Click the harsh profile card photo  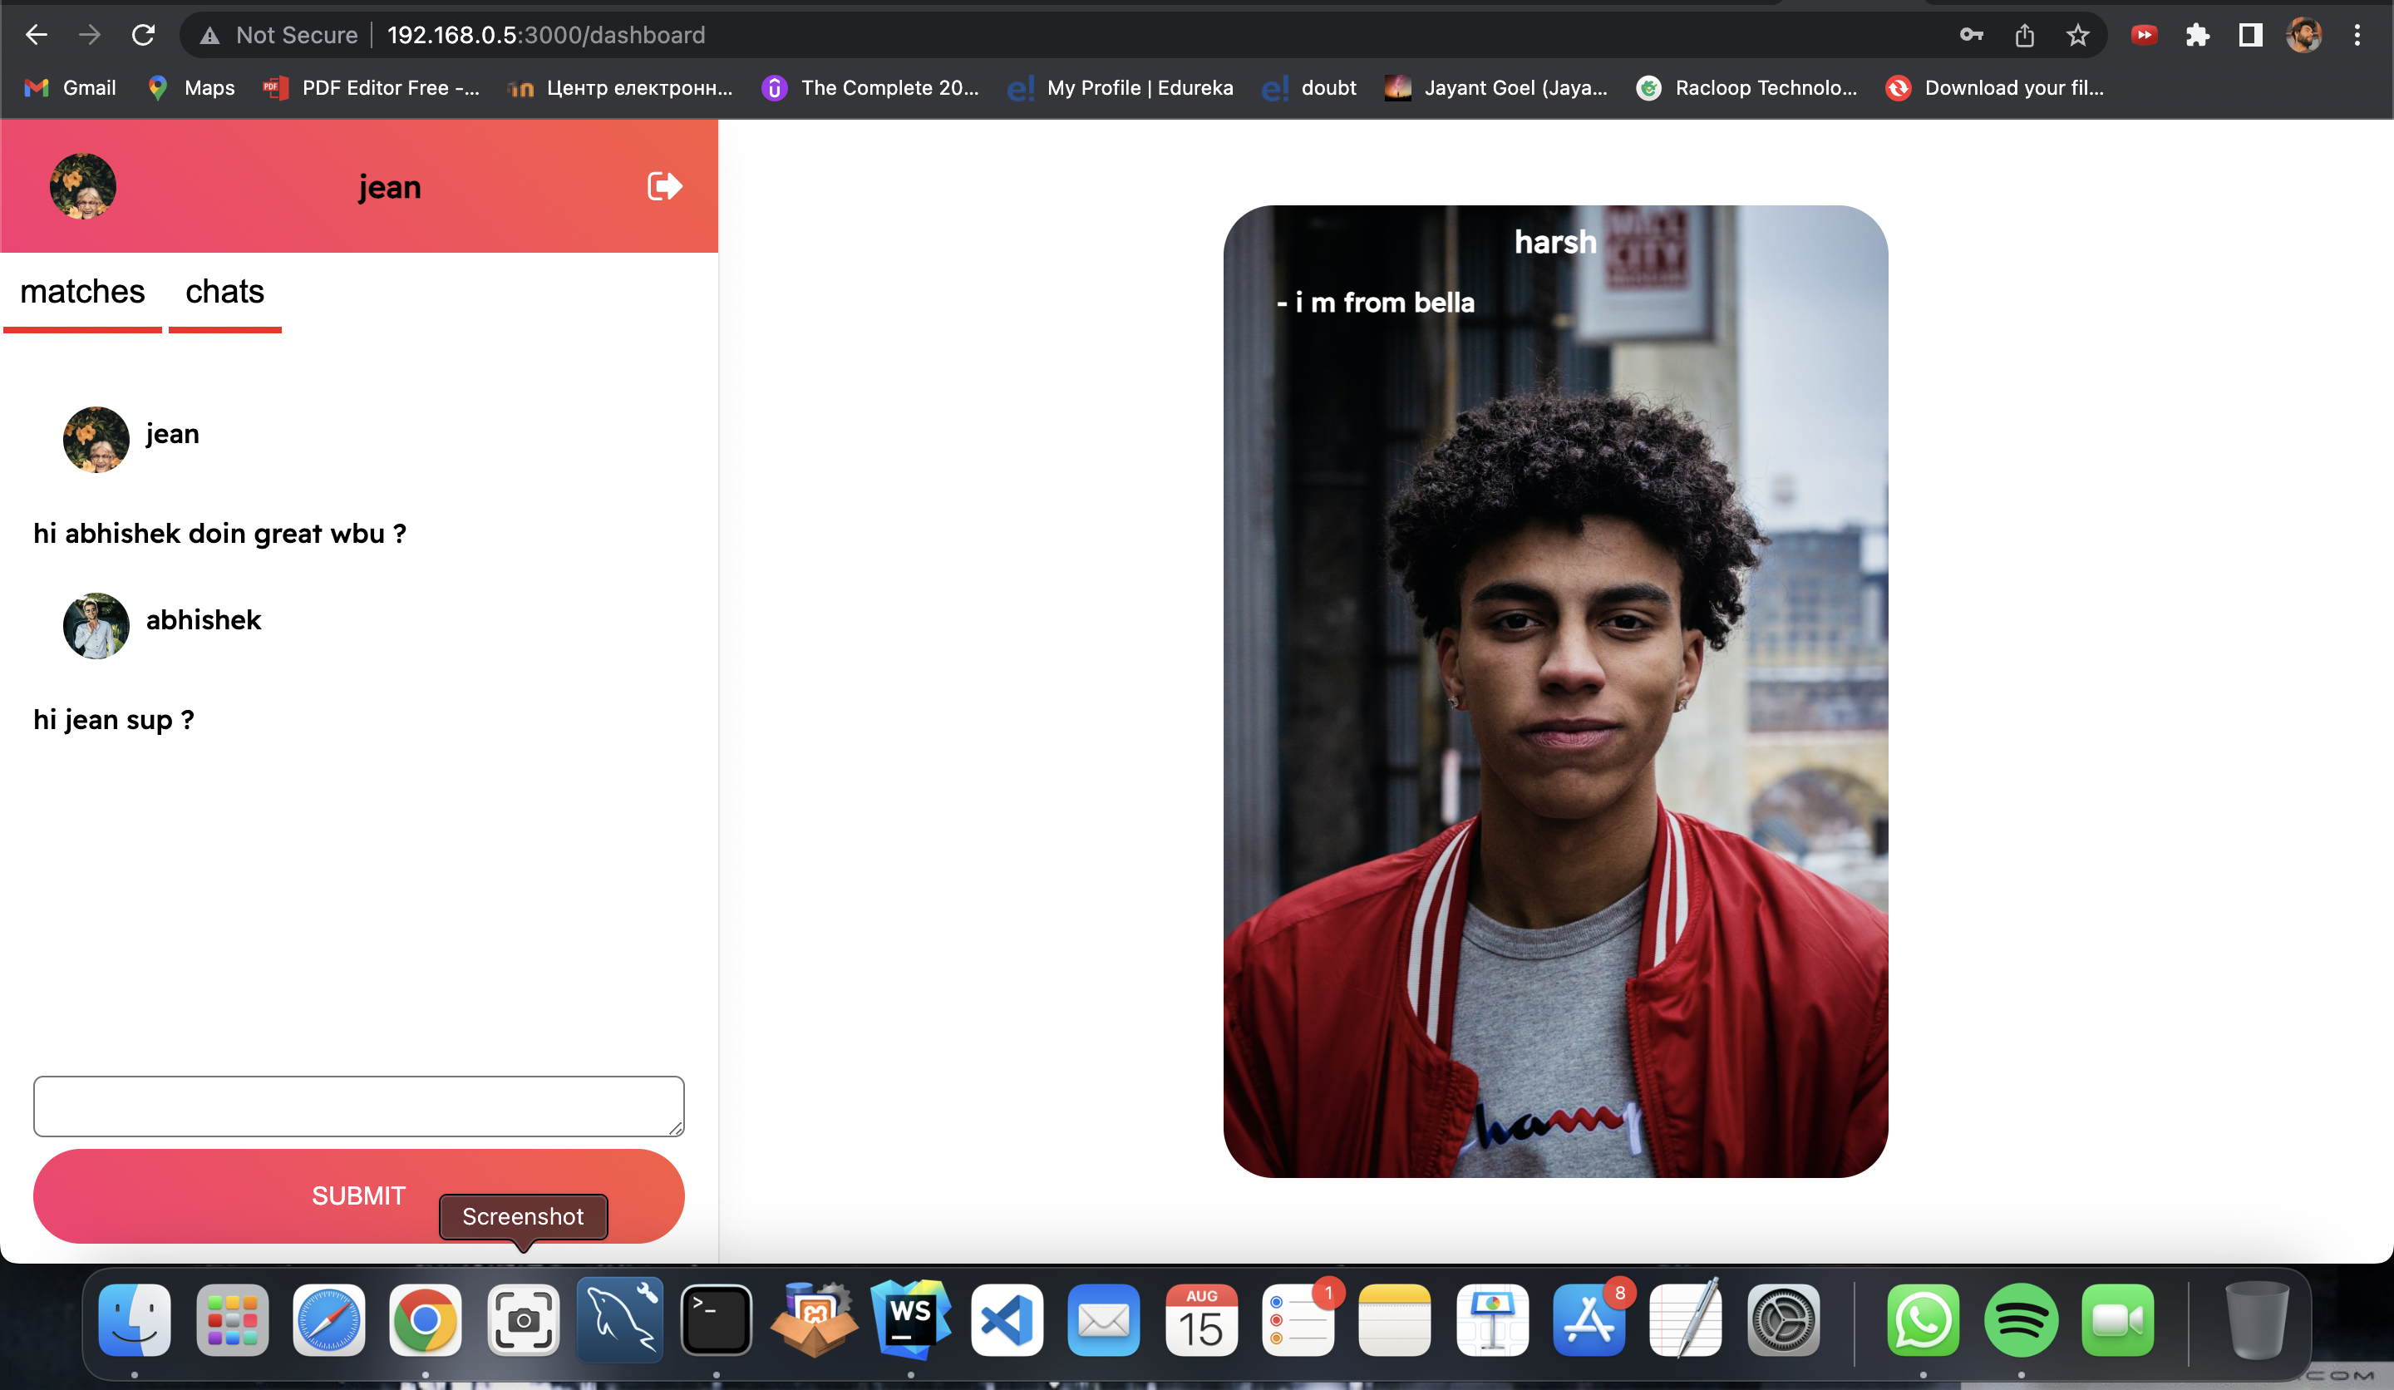(1555, 692)
